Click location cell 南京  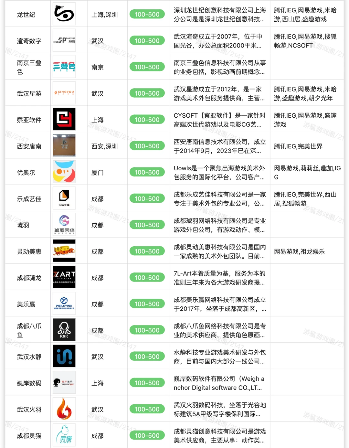coord(98,67)
